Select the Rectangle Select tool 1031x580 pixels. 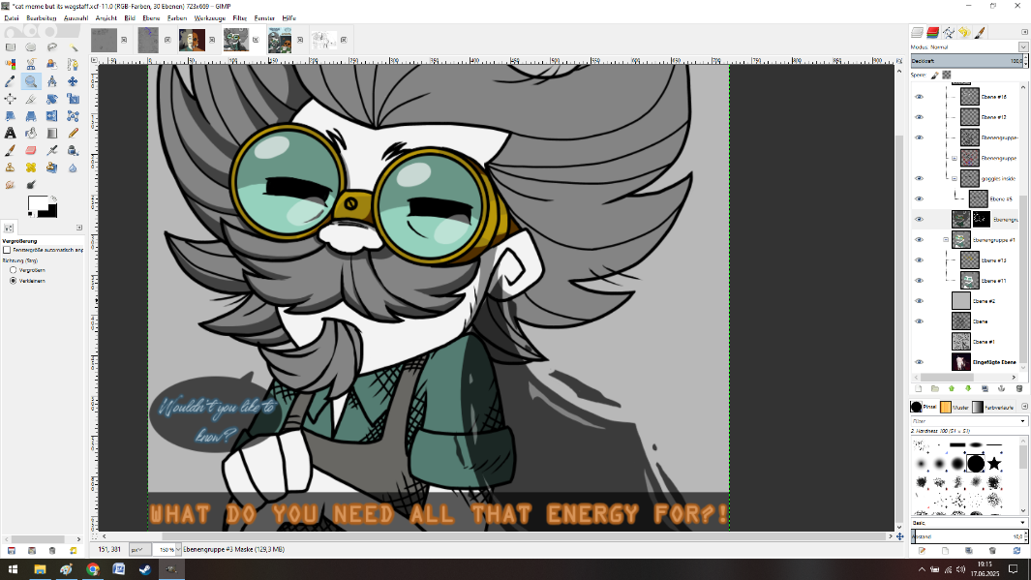tap(10, 46)
